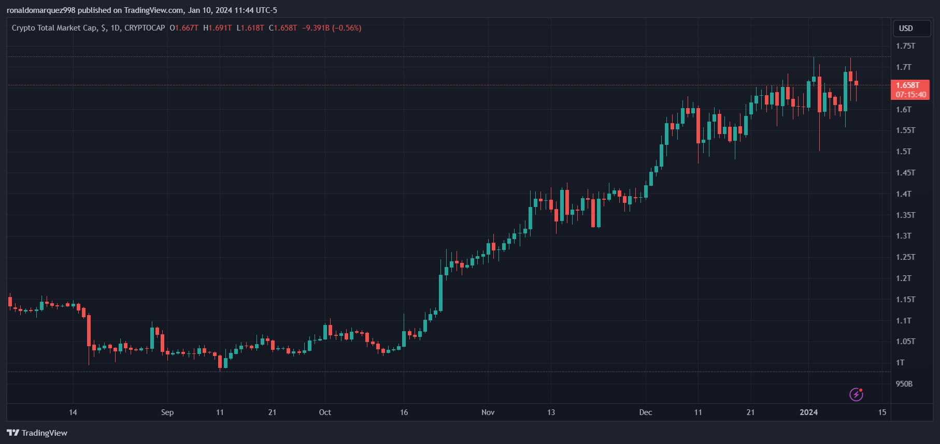Select the open value O1.667T

184,28
